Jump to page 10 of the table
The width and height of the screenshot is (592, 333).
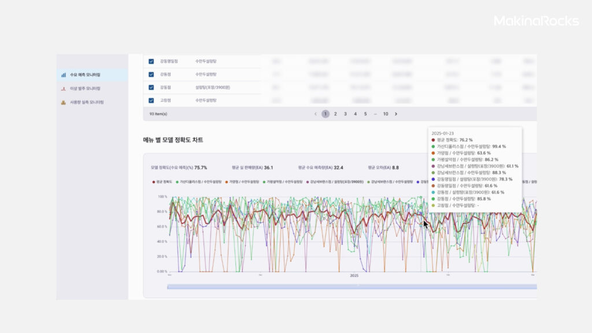tap(386, 114)
